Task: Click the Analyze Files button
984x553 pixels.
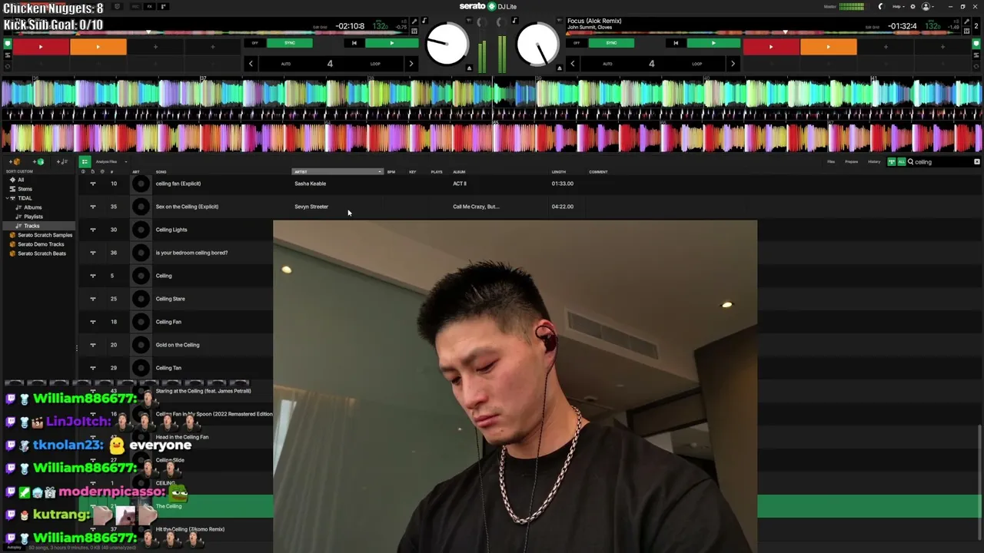Action: click(107, 162)
